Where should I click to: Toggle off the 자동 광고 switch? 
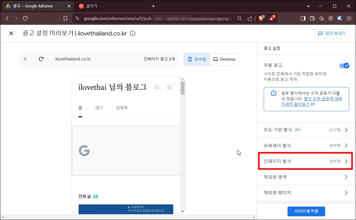click(x=344, y=65)
